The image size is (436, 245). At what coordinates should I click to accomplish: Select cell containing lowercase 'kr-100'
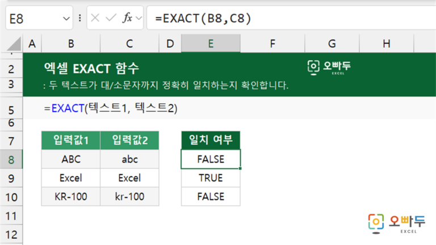pos(129,197)
